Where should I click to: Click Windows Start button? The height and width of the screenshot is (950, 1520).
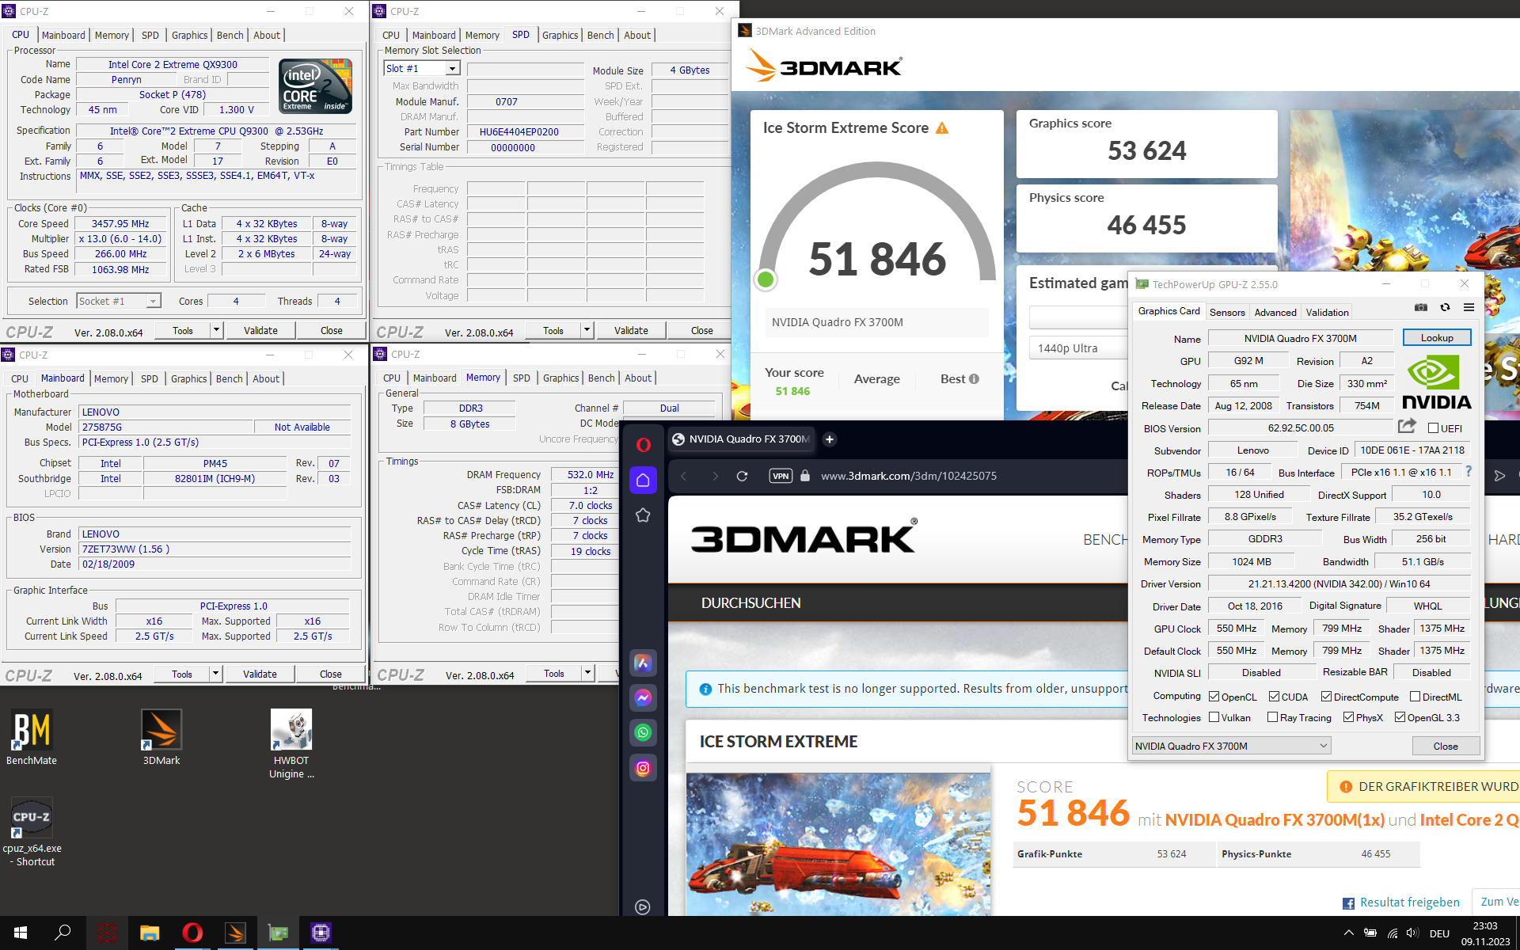(21, 933)
